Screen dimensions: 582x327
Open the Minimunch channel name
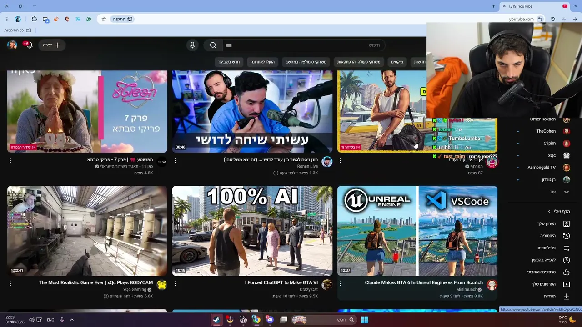pyautogui.click(x=467, y=290)
